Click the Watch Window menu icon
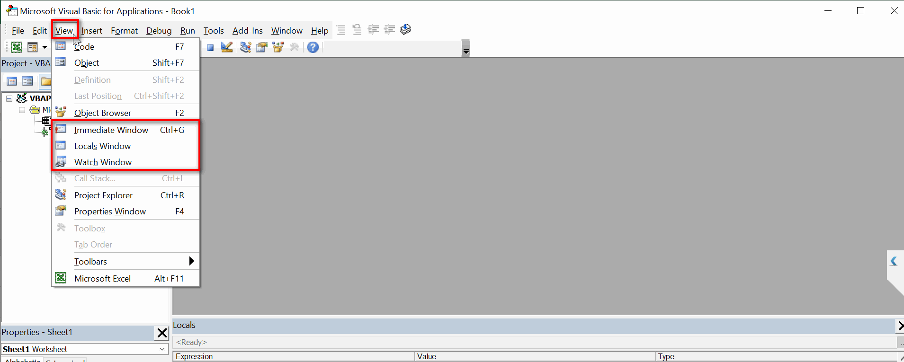904x362 pixels. [61, 162]
